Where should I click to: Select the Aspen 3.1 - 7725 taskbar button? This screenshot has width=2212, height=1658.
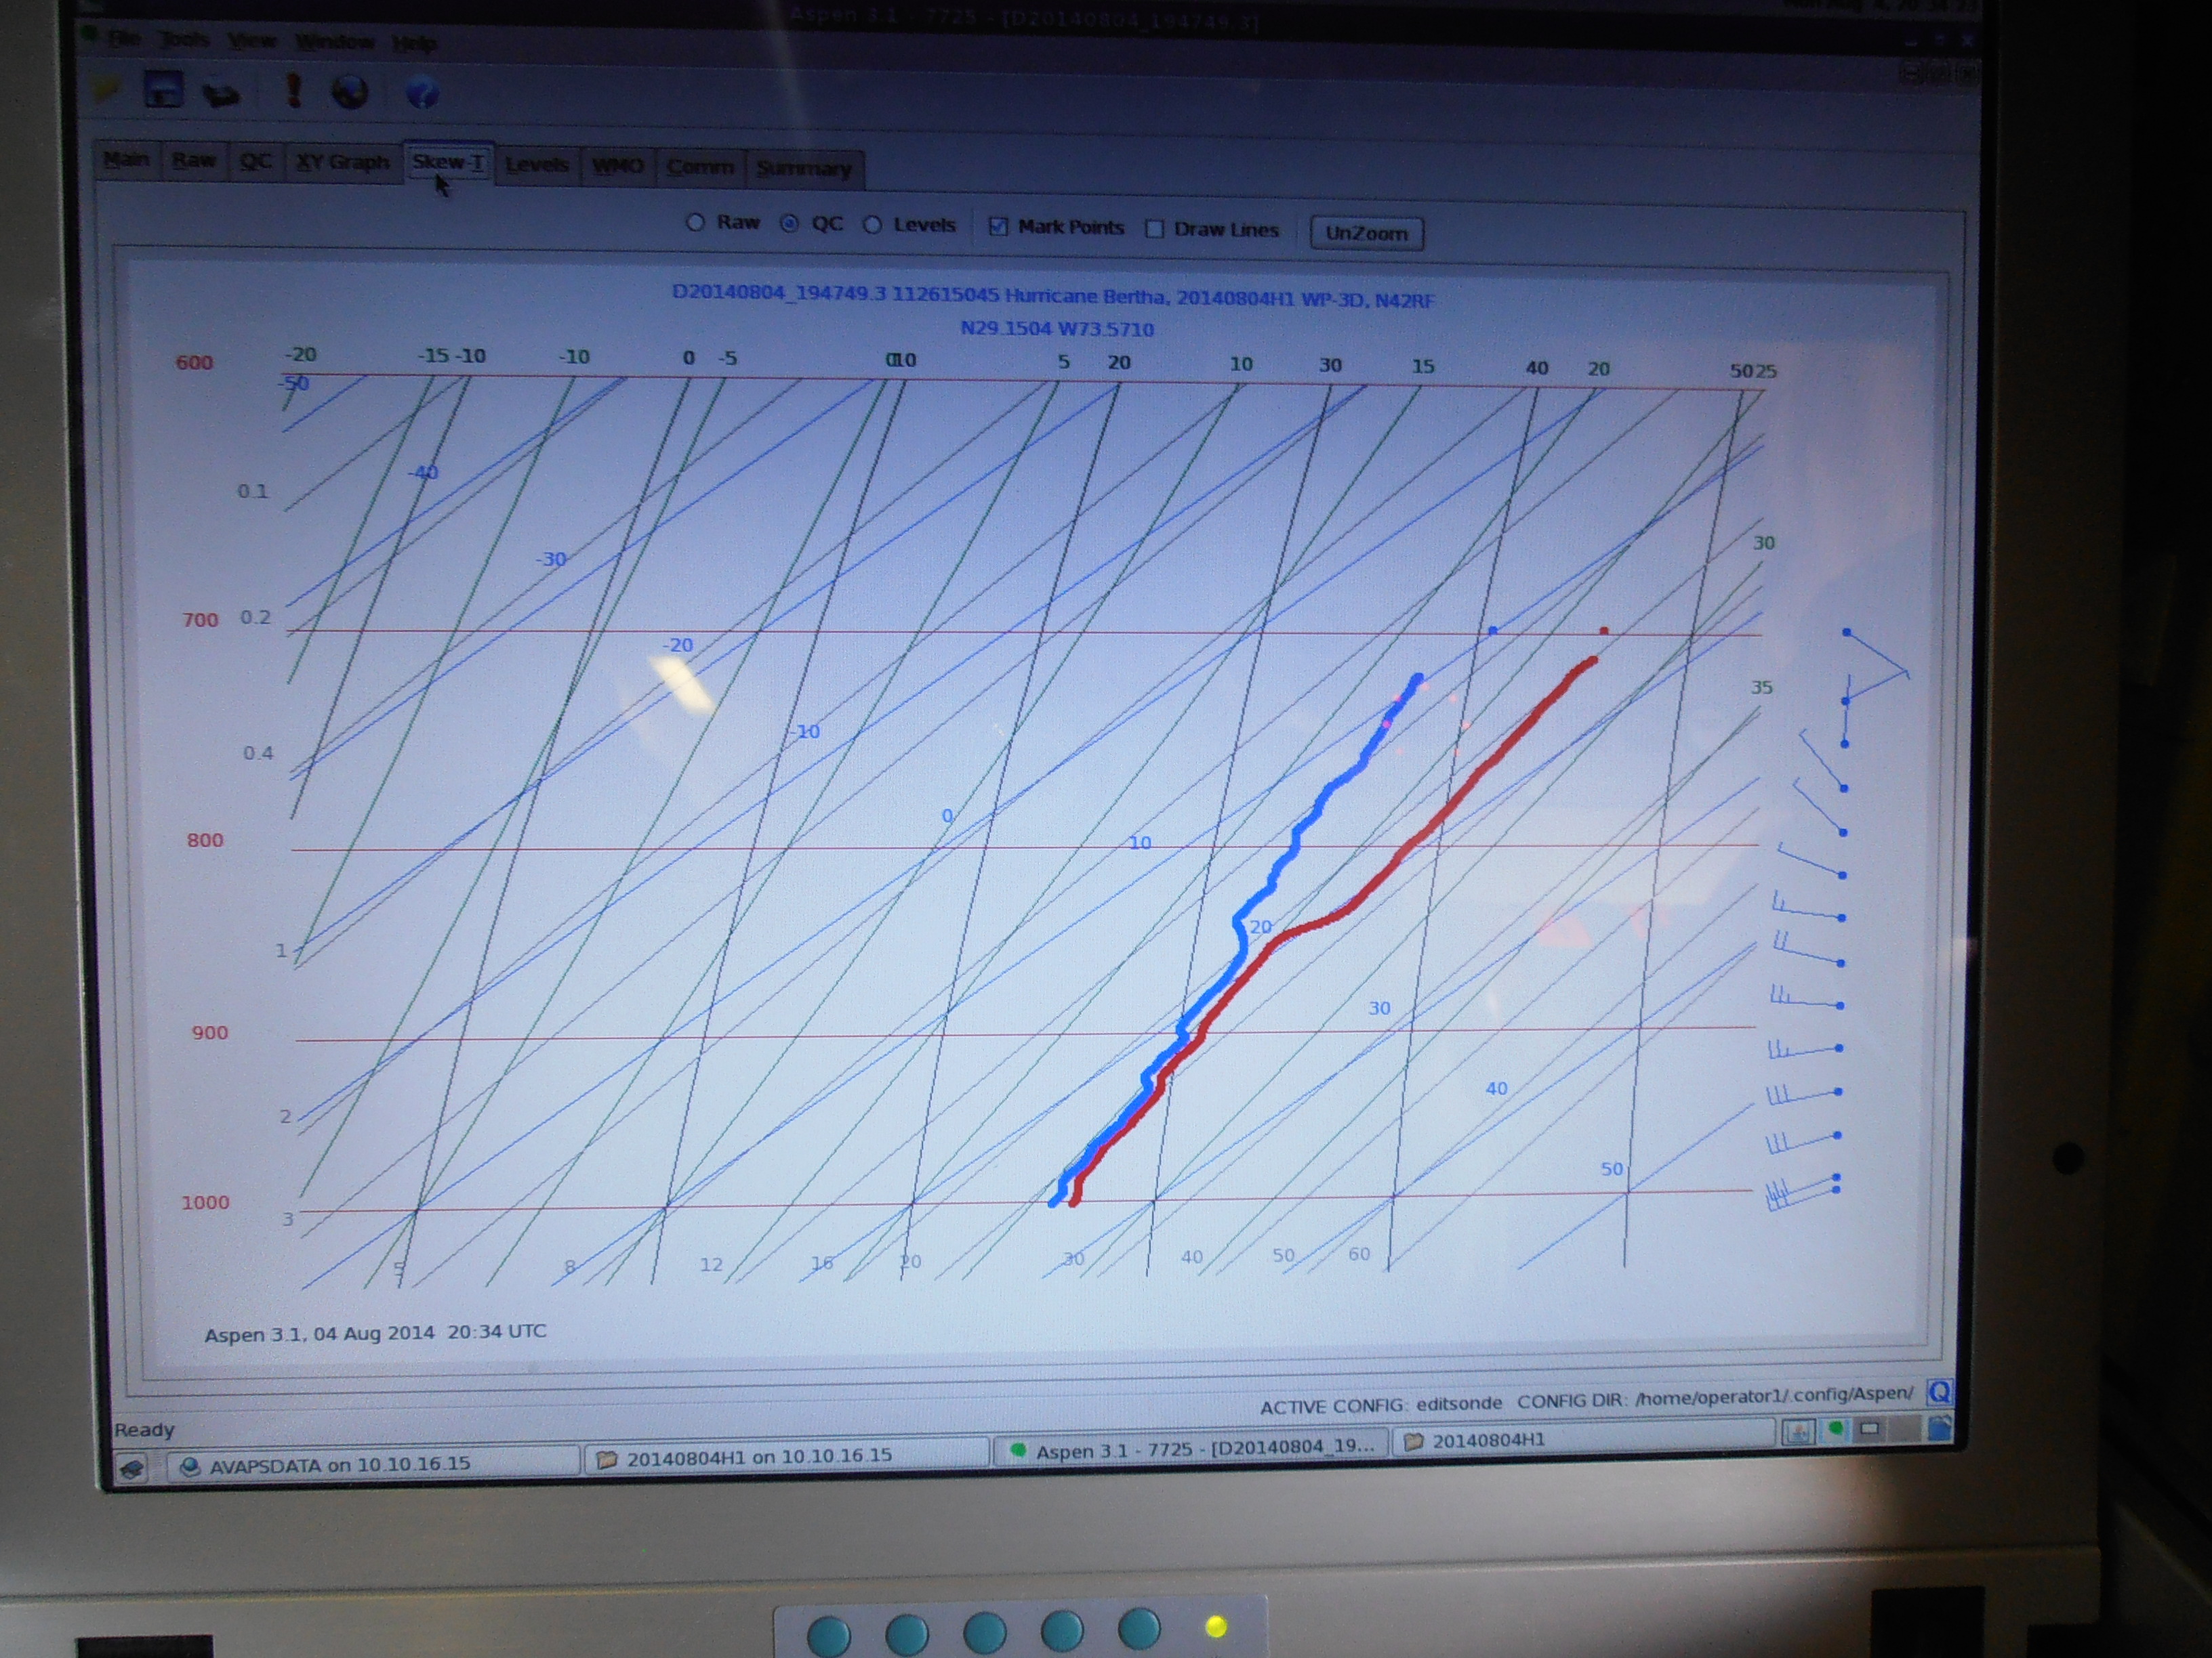(1192, 1449)
